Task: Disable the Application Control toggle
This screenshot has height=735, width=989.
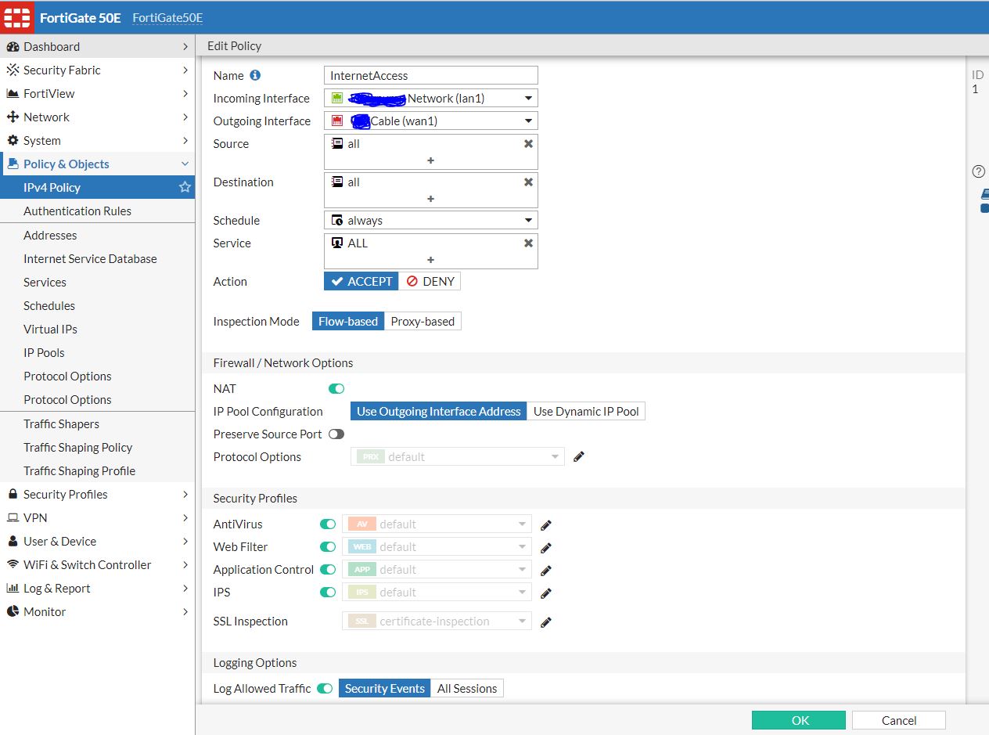Action: click(x=328, y=569)
